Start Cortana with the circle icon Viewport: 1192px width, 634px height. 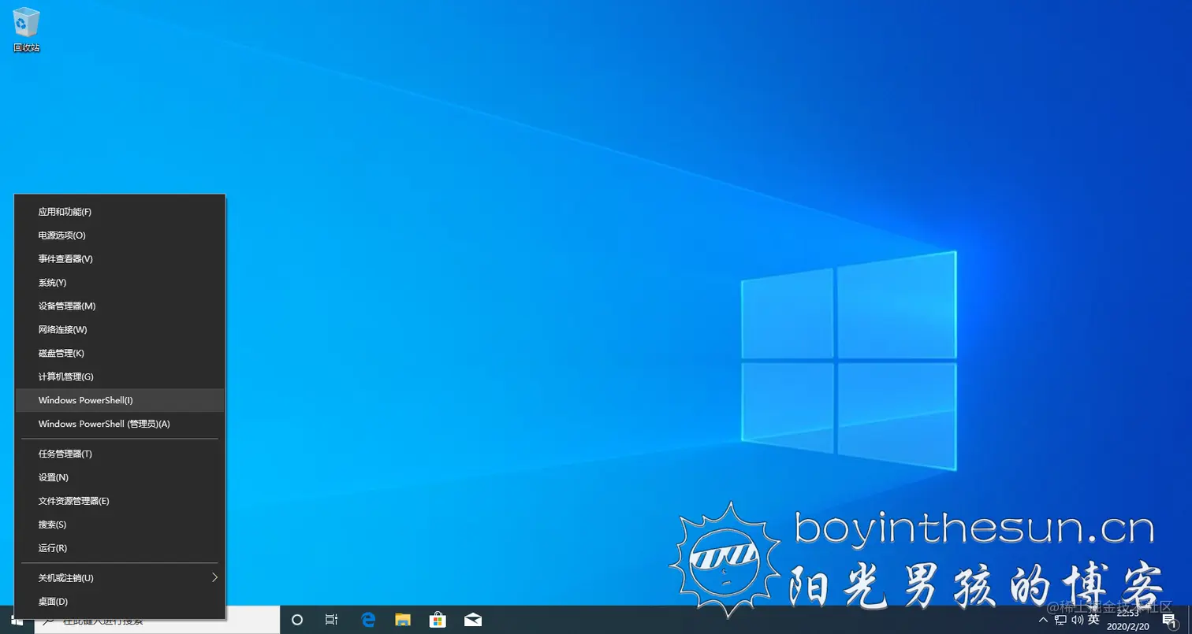[297, 620]
